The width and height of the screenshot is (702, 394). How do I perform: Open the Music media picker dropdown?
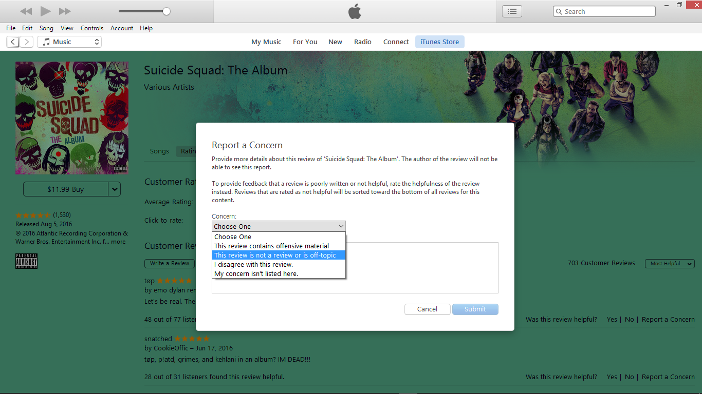pyautogui.click(x=69, y=42)
